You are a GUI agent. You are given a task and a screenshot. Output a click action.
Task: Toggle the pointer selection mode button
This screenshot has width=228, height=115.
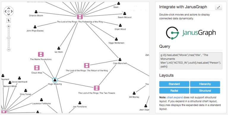click(9, 20)
